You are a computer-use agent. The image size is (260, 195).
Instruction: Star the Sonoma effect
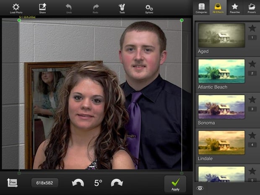pos(252,100)
